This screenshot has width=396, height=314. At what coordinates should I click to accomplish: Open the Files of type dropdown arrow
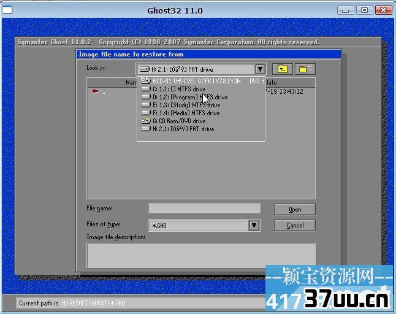pyautogui.click(x=254, y=225)
